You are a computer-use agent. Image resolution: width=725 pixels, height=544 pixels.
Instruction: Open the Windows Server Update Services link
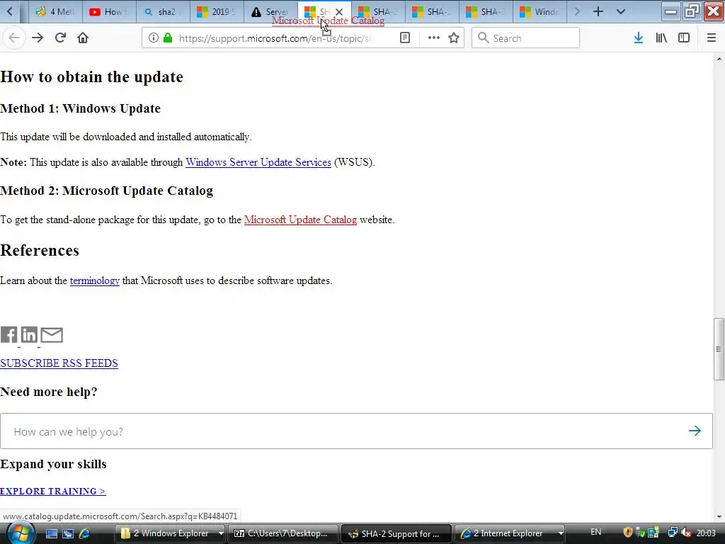258,162
